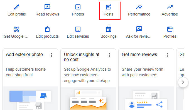Click the "Get more reviews" card title
This screenshot has height=110, width=189.
coord(139,55)
